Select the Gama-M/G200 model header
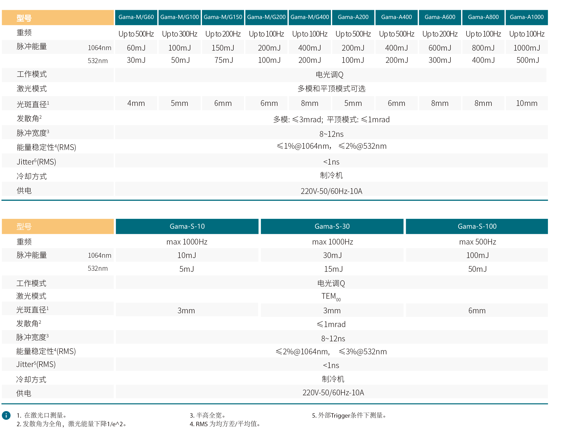Viewport: 570px width, 441px height. pos(266,17)
